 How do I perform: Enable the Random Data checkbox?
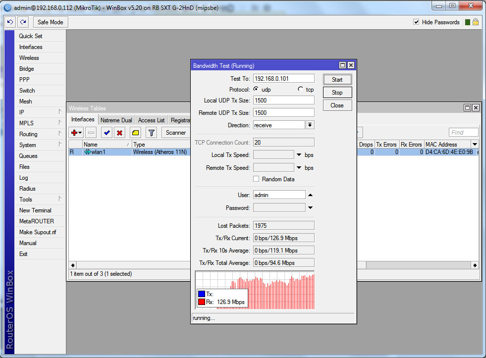(256, 179)
